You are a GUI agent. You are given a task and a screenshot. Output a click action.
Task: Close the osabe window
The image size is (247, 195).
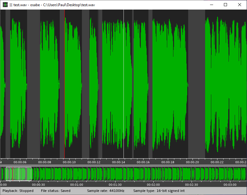point(239,5)
